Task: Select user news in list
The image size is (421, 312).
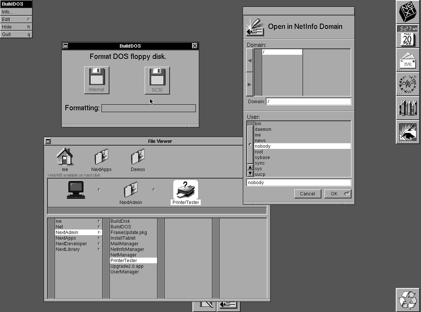Action: click(x=302, y=141)
